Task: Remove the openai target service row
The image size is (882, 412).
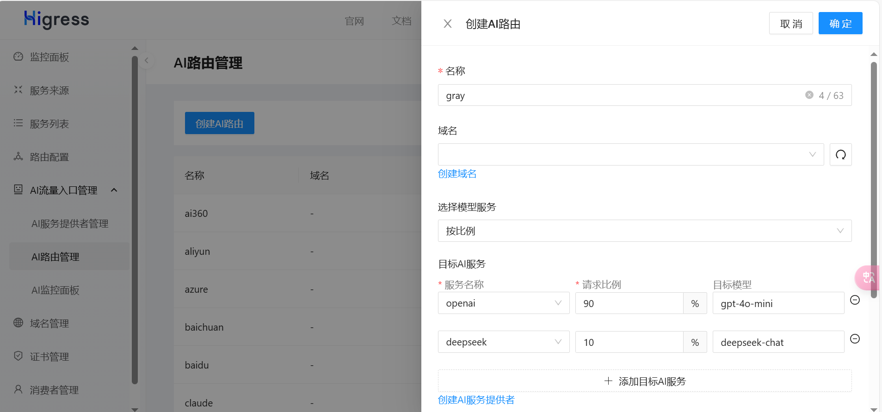Action: click(x=855, y=300)
